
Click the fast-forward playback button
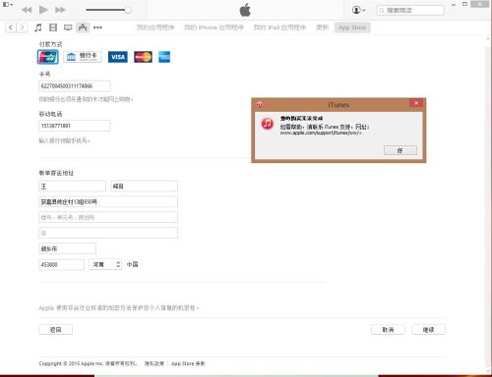click(60, 10)
